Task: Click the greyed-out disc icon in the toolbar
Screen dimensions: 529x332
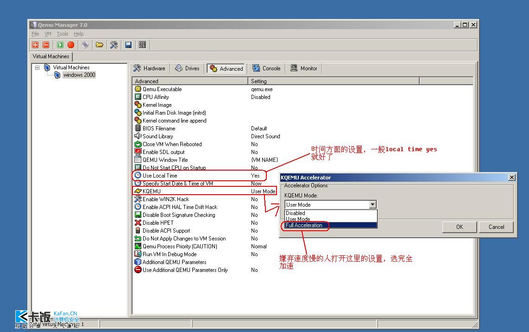Action: tap(85, 45)
